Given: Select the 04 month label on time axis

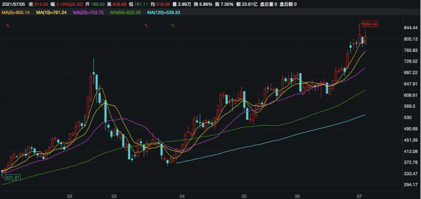Looking at the screenshot, I should click(182, 196).
